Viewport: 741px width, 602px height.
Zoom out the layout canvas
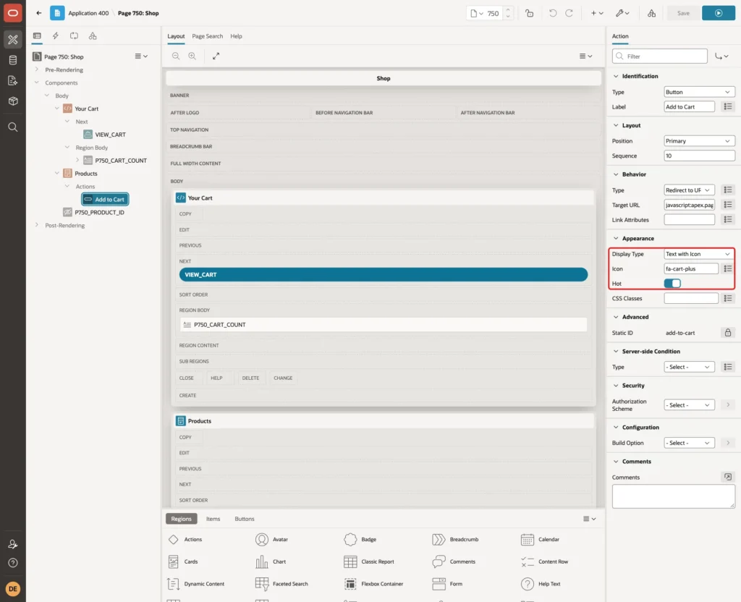(176, 56)
